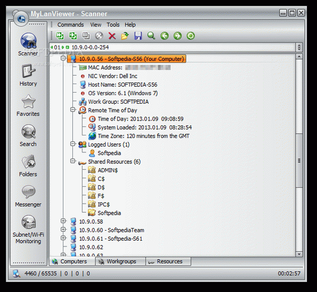Click the scrollbar down arrow
This screenshot has width=317, height=292.
[x=299, y=254]
